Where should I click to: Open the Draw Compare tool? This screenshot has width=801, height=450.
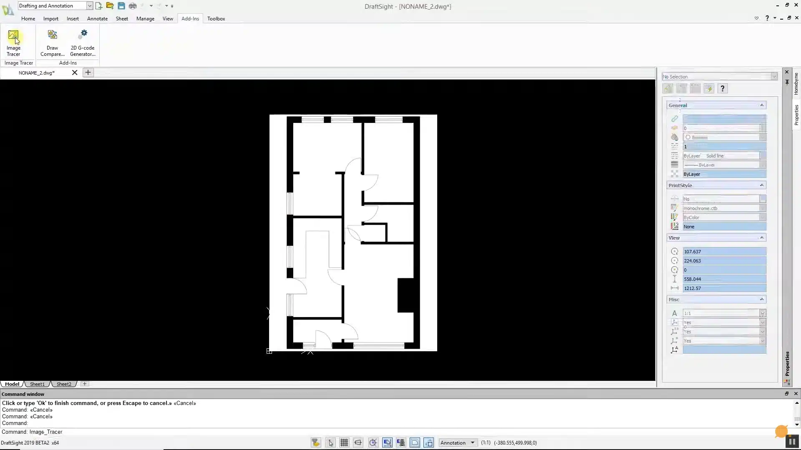coord(52,42)
